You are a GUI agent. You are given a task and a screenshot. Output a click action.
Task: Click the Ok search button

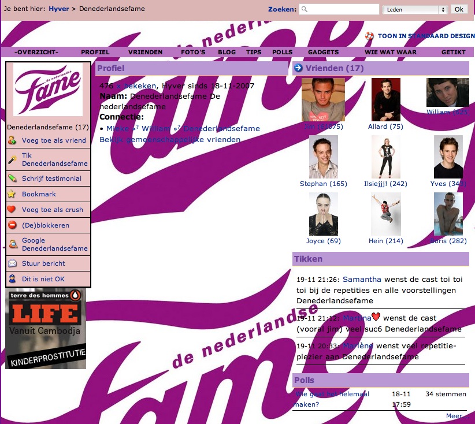click(x=459, y=9)
